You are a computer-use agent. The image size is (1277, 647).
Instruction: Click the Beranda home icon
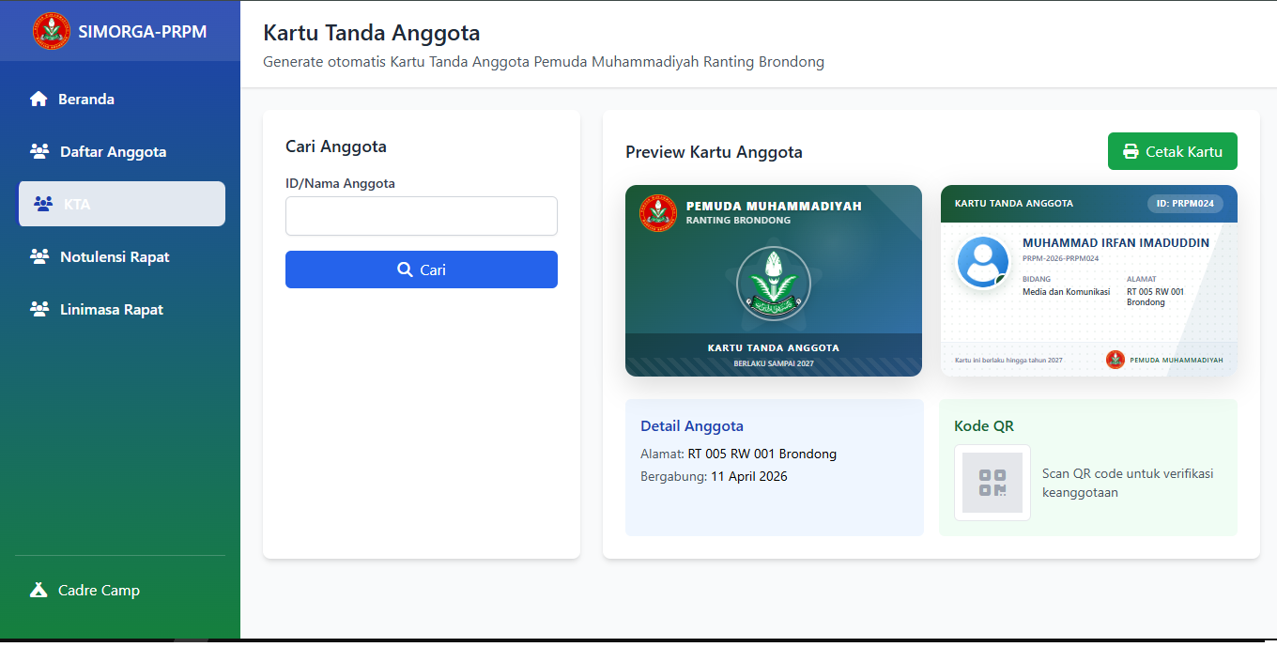point(38,100)
